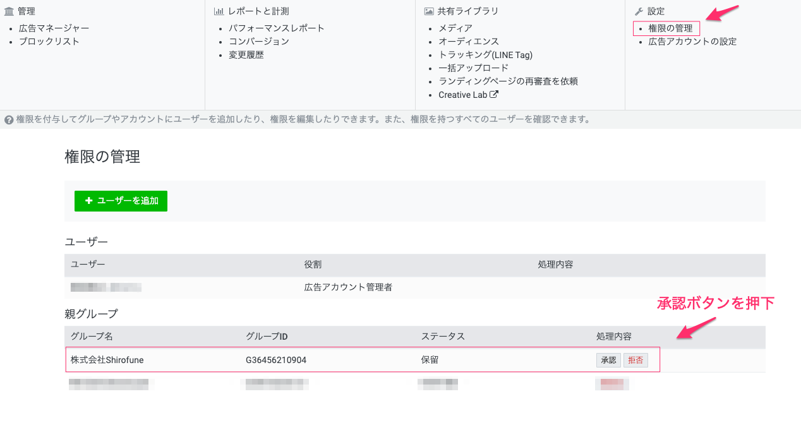This screenshot has height=442, width=801.
Task: Open the ブロックリスト link
Action: click(49, 42)
